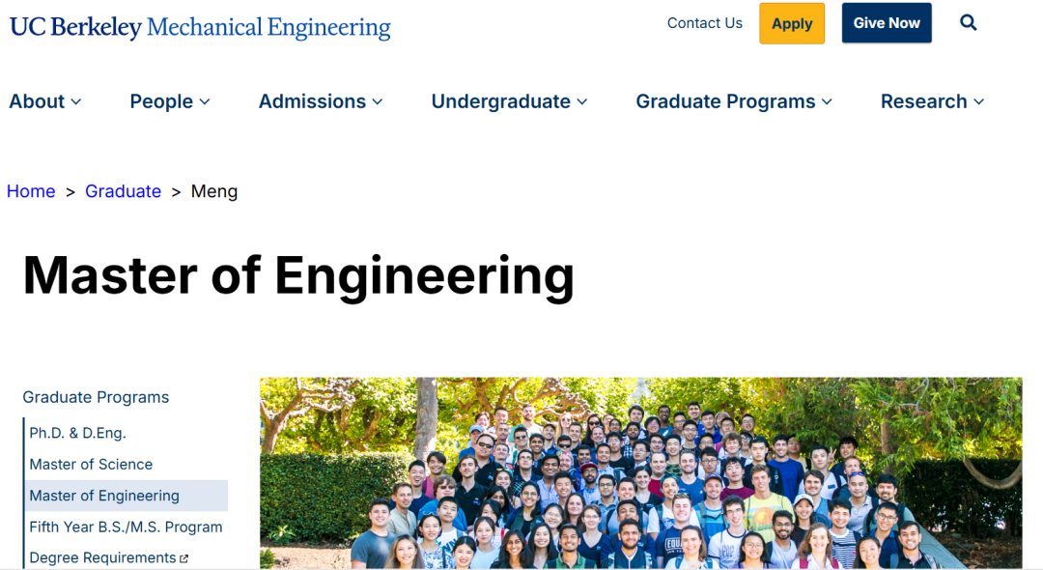The image size is (1043, 570).
Task: Open the Admissions nav item
Action: coord(313,101)
